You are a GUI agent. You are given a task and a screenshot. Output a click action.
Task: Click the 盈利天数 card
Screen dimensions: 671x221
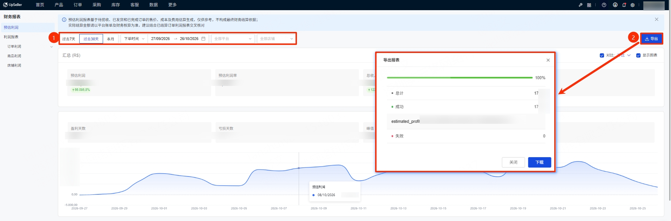pyautogui.click(x=139, y=132)
